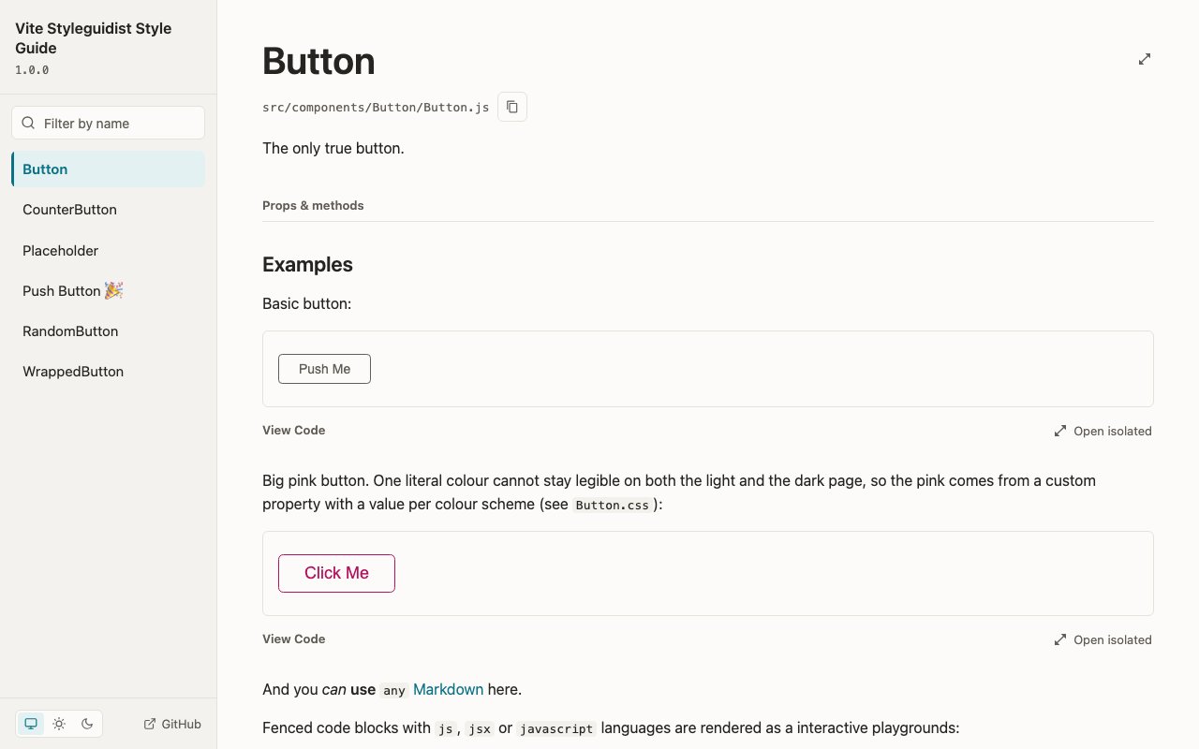Open the GitHub external link icon
The image size is (1199, 749).
pyautogui.click(x=150, y=724)
